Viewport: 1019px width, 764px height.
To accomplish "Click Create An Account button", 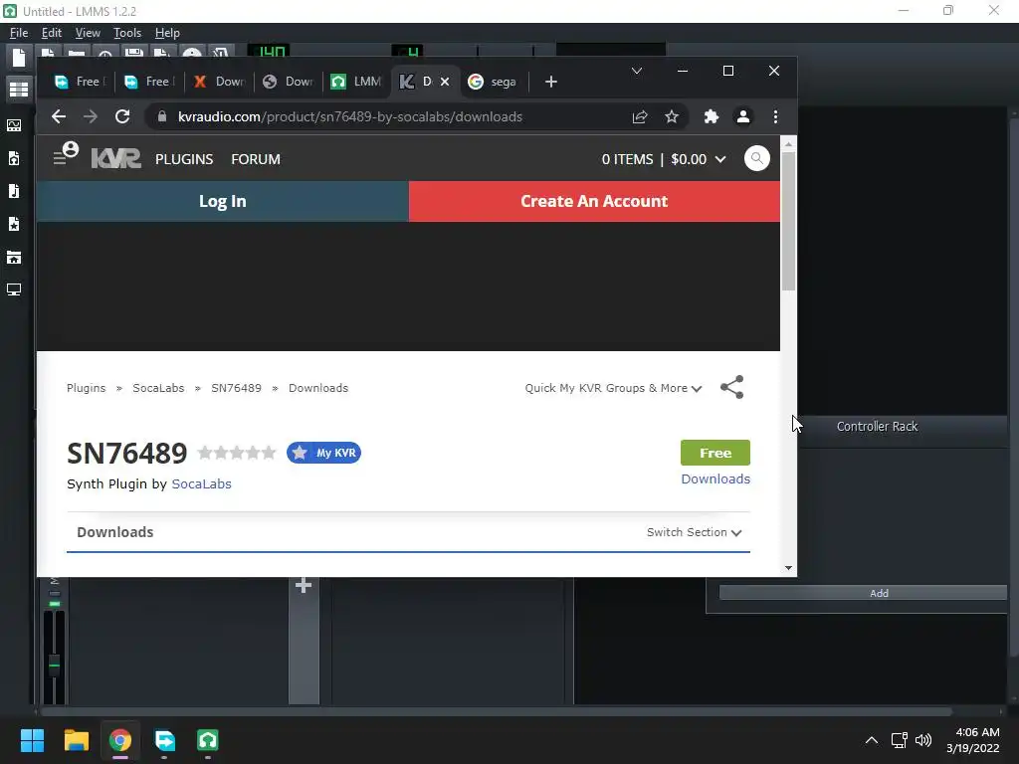I will pos(594,201).
